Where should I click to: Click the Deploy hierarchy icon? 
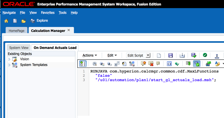(x=217, y=56)
